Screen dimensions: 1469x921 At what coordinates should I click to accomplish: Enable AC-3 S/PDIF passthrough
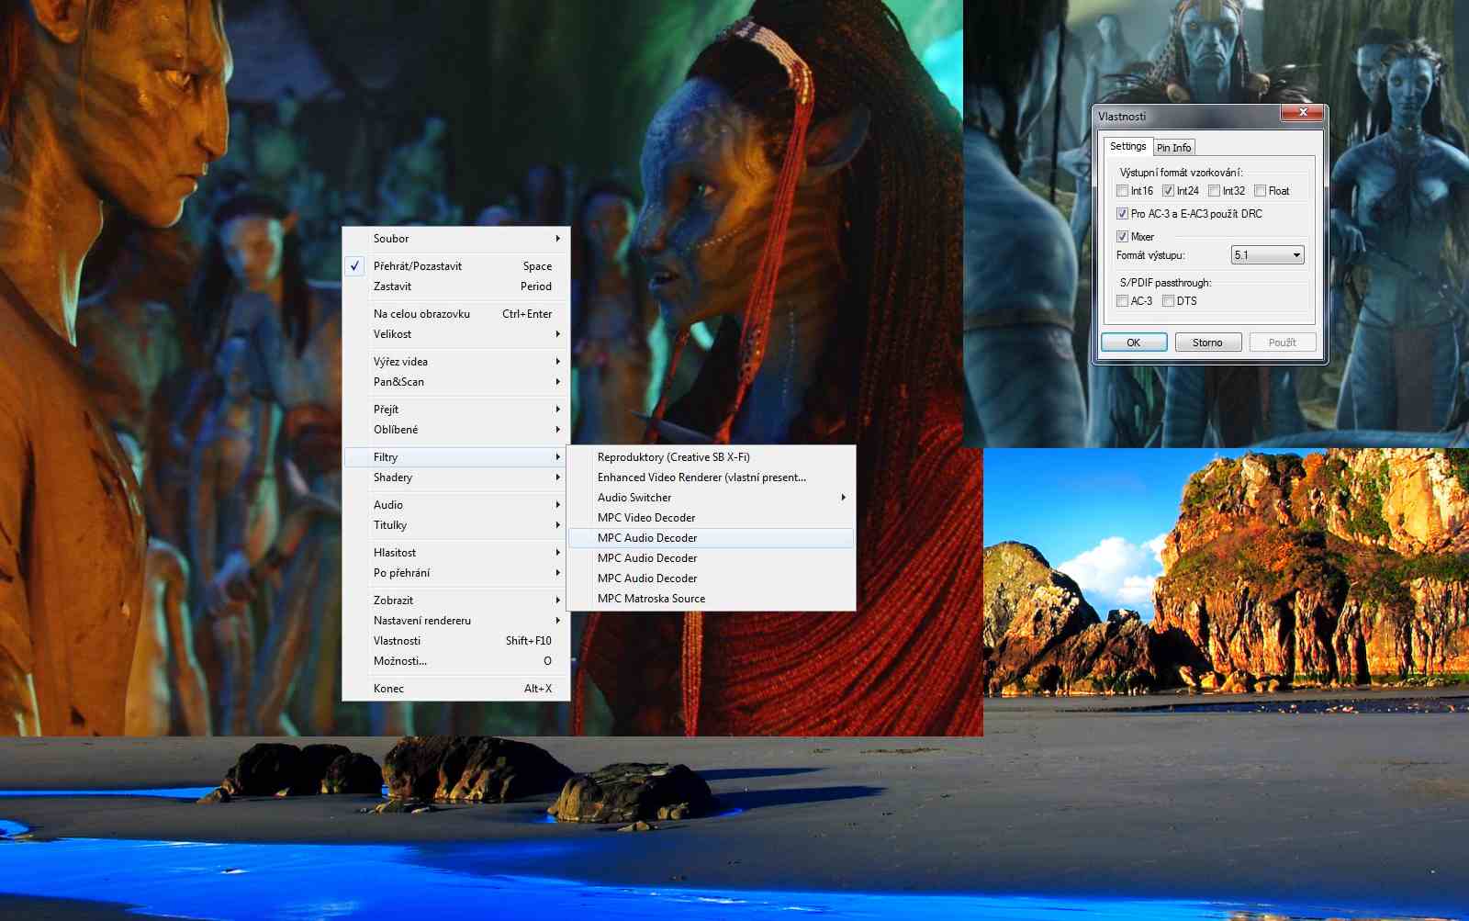pos(1122,301)
